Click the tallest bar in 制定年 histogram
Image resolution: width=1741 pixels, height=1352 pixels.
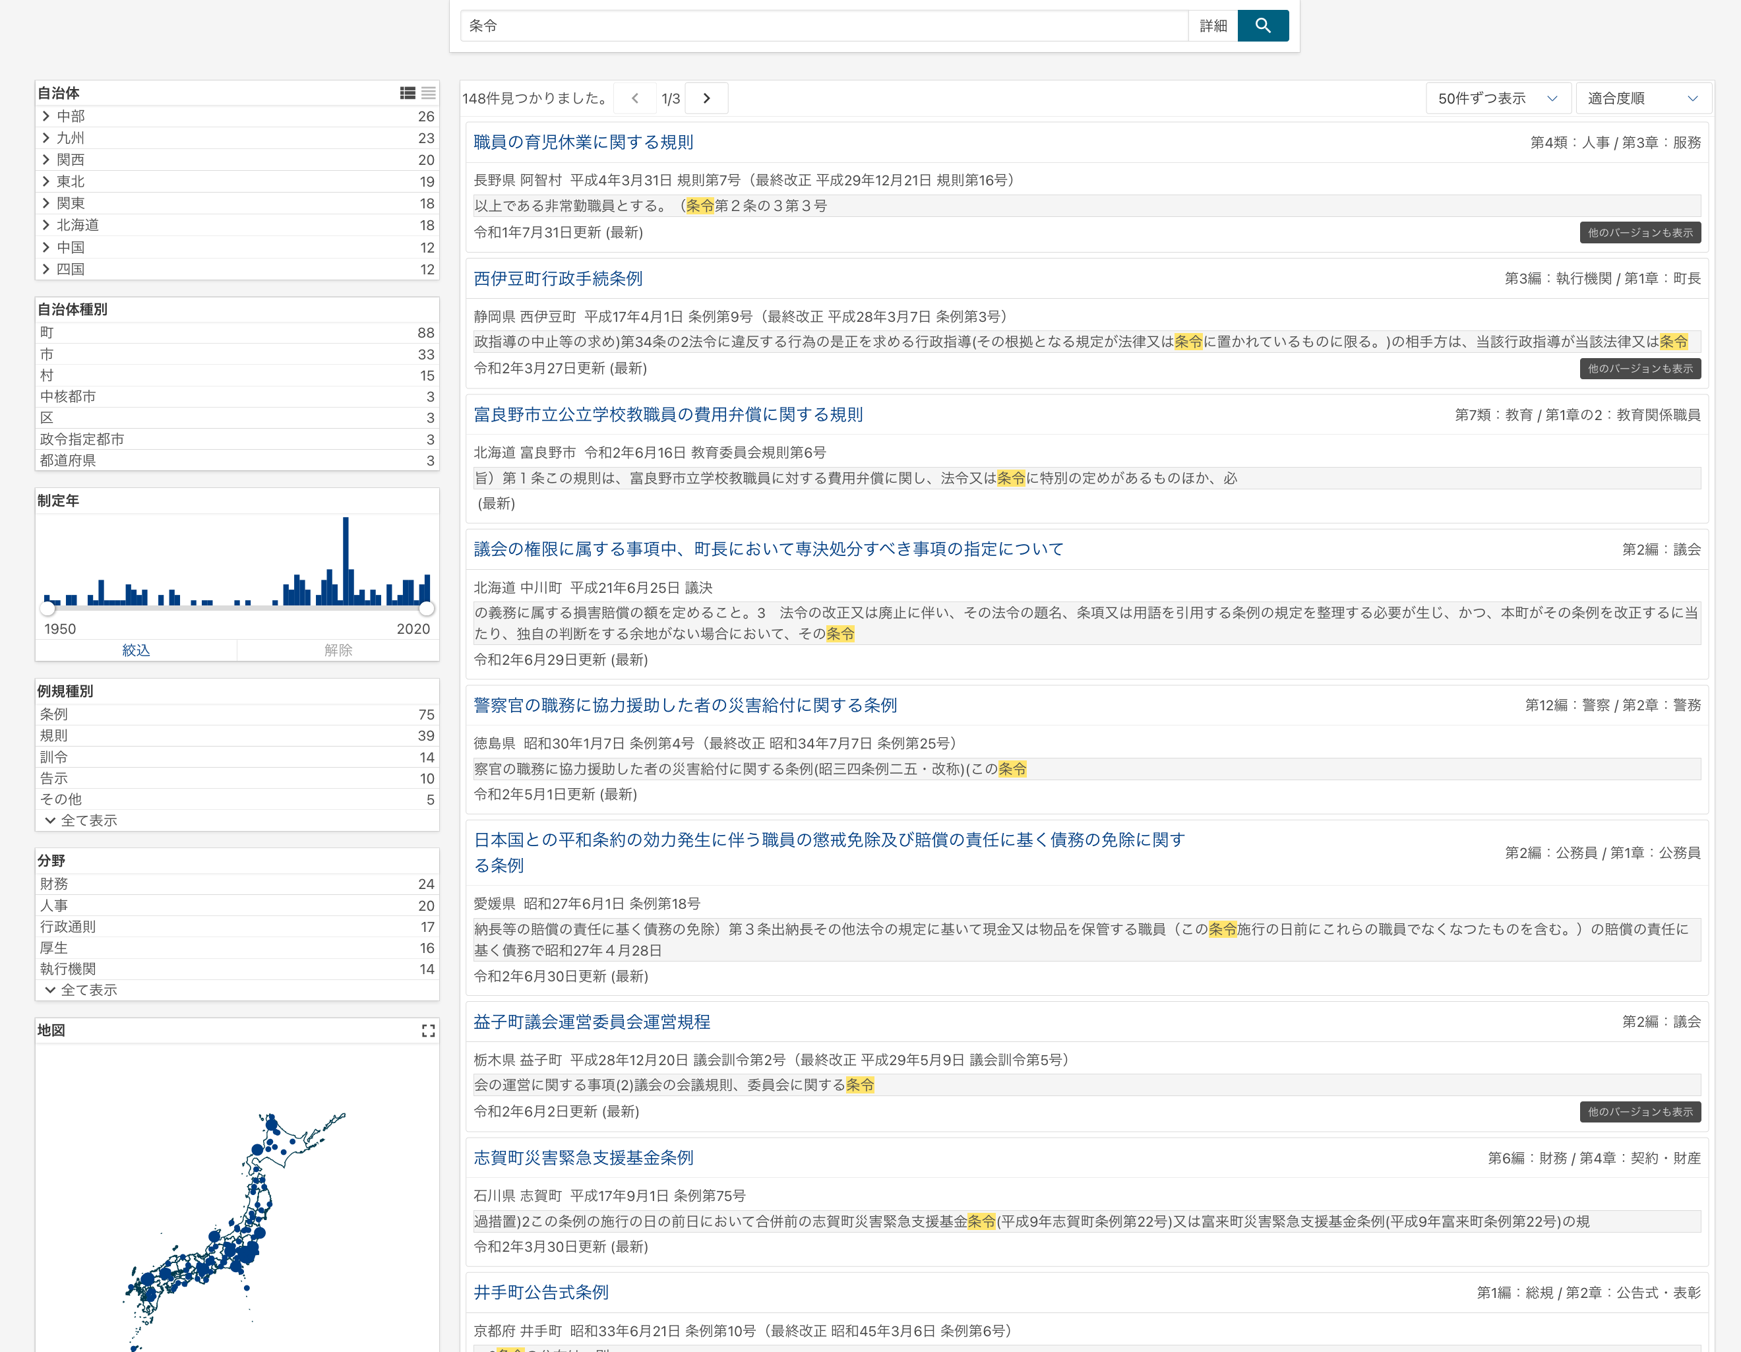tap(346, 561)
